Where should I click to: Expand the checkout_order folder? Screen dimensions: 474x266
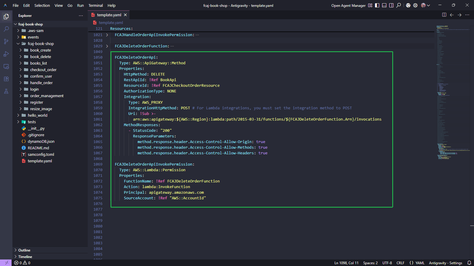50,70
